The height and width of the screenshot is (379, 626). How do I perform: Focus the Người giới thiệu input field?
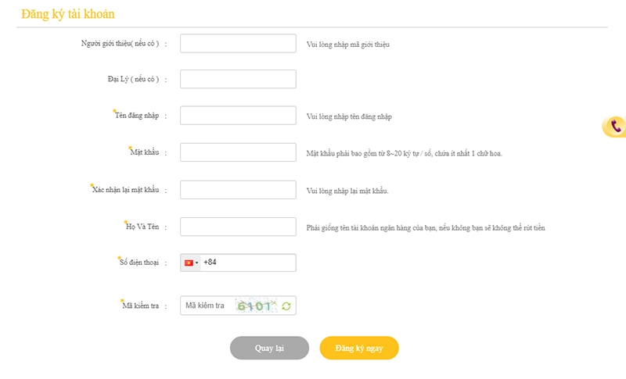[x=238, y=44]
